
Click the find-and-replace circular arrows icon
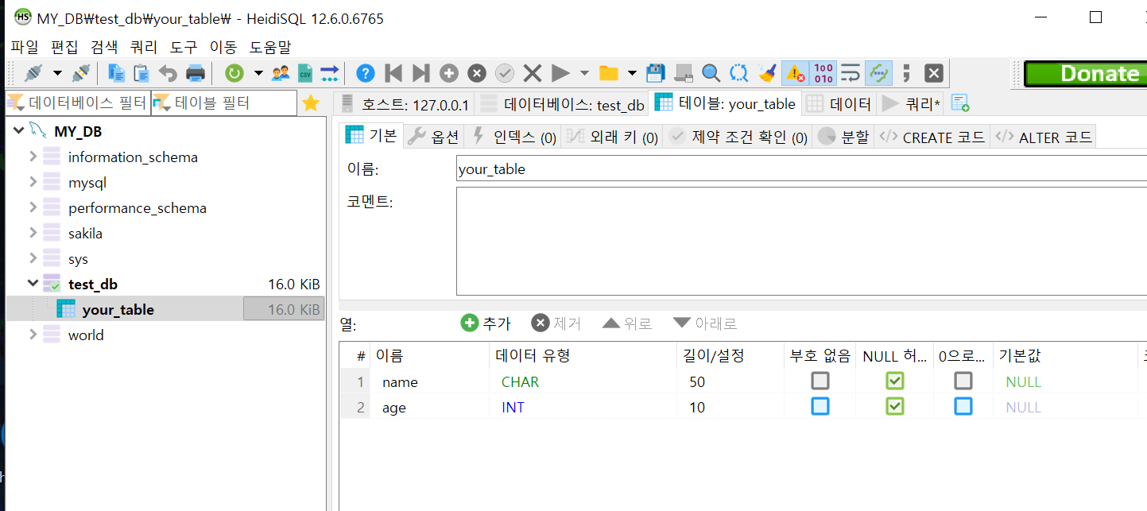click(x=739, y=74)
